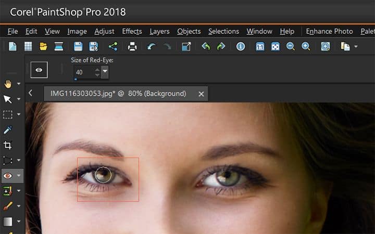Open the Selections menu

[223, 31]
